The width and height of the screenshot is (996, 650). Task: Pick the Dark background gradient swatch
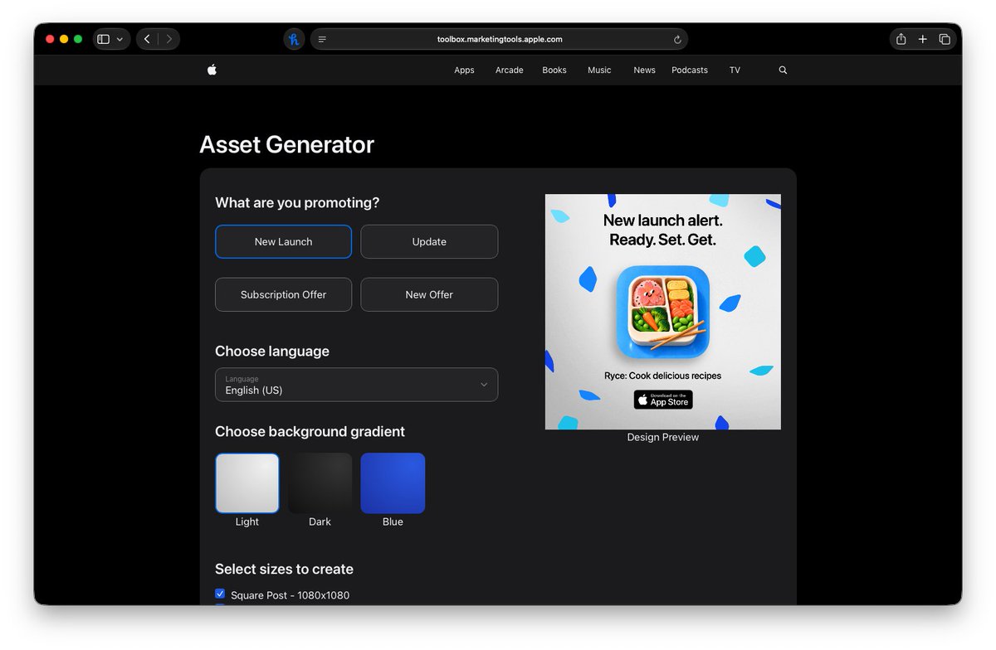point(320,483)
